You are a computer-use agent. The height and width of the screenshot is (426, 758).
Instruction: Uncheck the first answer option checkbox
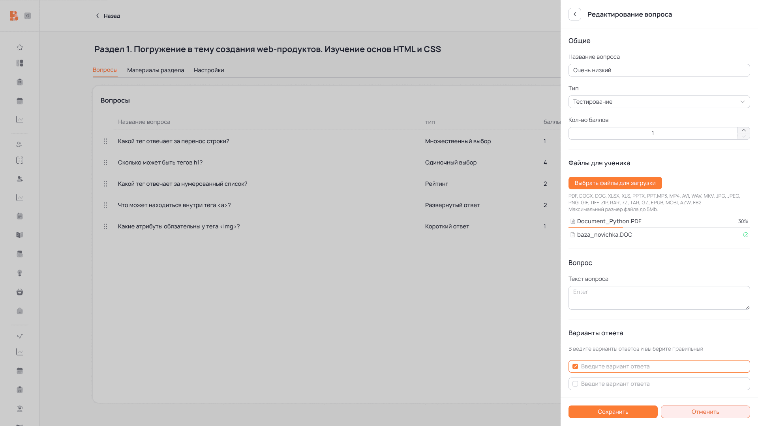tap(575, 366)
